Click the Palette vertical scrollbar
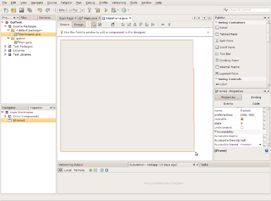 [268, 54]
